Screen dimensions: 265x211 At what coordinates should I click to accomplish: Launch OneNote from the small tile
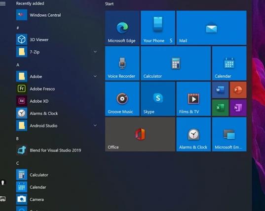pyautogui.click(x=238, y=108)
